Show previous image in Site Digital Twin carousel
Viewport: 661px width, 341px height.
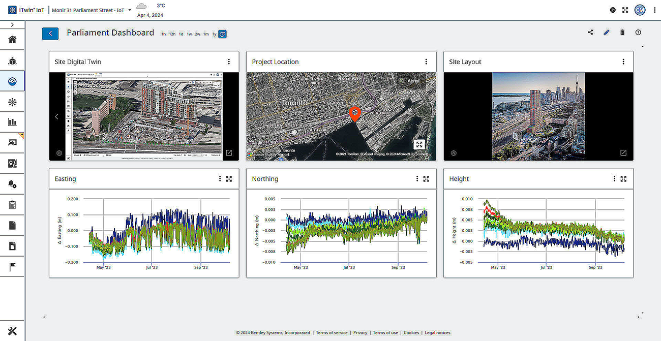(56, 116)
